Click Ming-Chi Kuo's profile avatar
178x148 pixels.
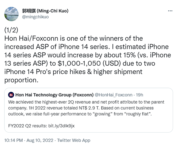[11, 13]
